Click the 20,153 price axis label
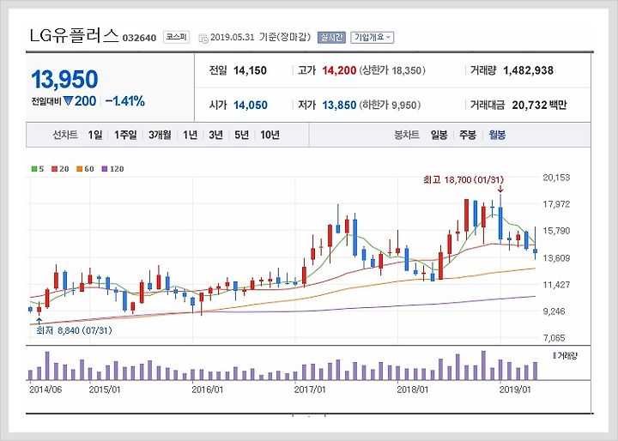Image resolution: width=618 pixels, height=441 pixels. pyautogui.click(x=556, y=178)
